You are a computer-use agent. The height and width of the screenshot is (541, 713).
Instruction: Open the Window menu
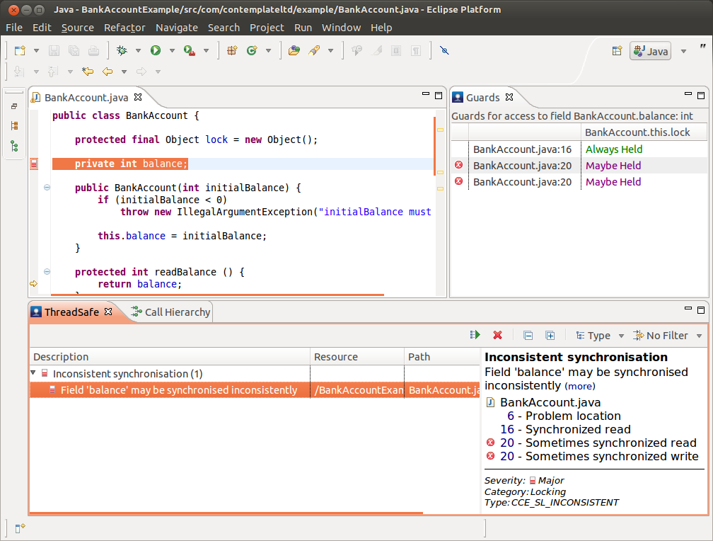(341, 28)
